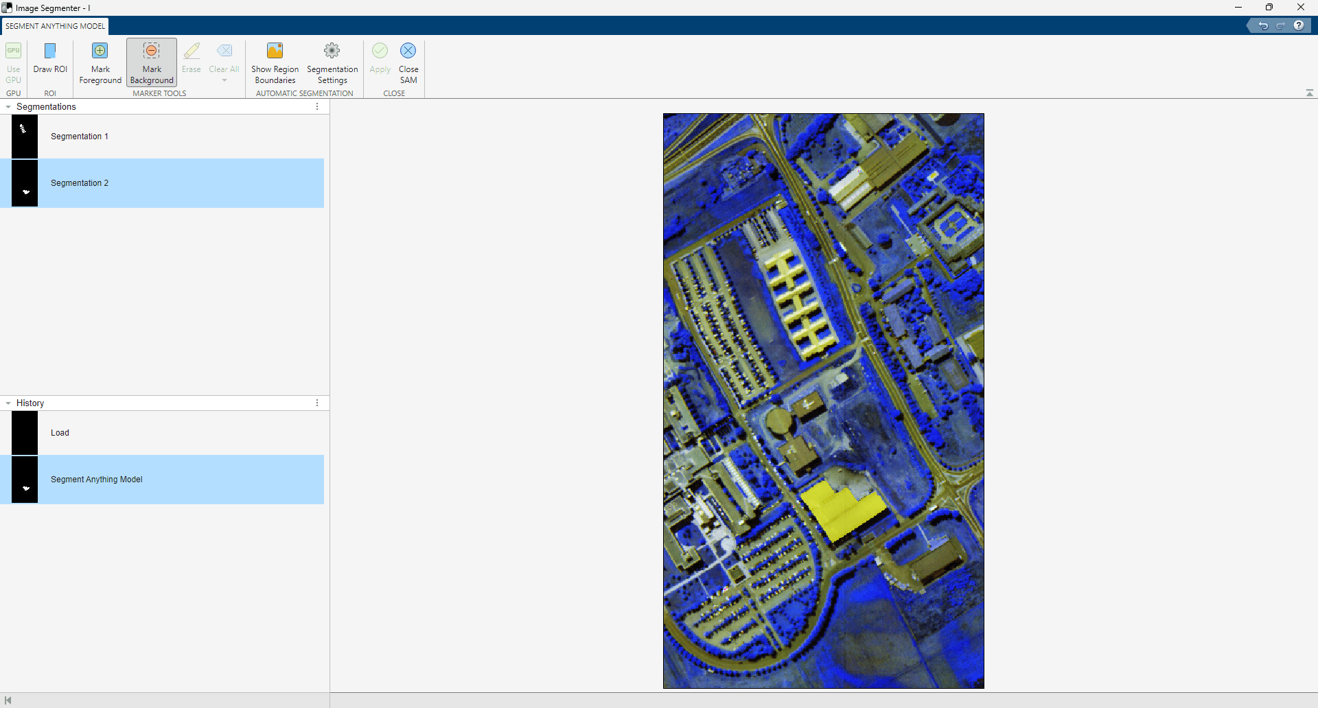Apply the current segmentation
1318x708 pixels.
tap(380, 61)
